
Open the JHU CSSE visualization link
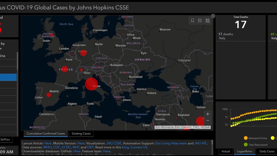click(x=114, y=143)
